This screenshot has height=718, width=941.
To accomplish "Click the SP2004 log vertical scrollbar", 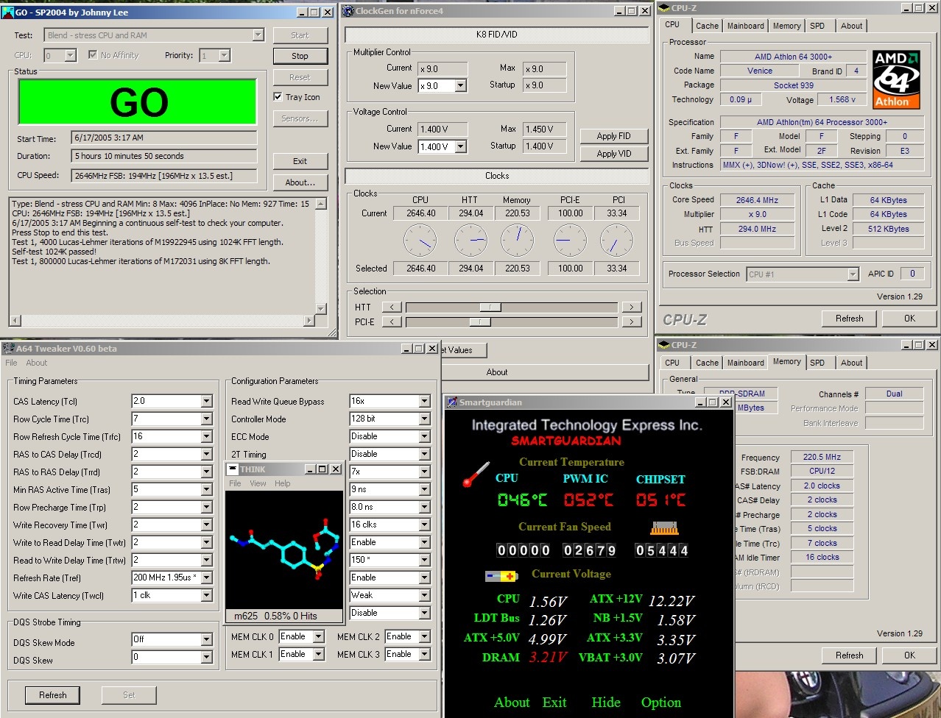I will 320,256.
